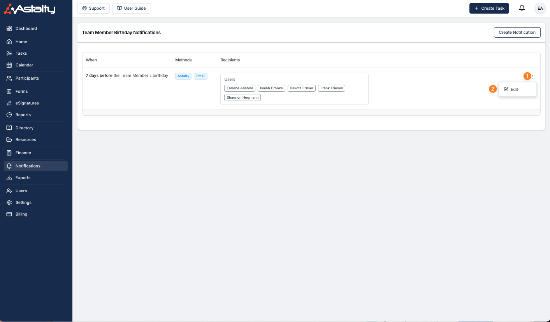Click the Earlene Abshire recipient tag
Viewport: 550px width, 322px height.
240,88
